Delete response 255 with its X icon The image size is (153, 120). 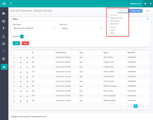pyautogui.click(x=27, y=58)
